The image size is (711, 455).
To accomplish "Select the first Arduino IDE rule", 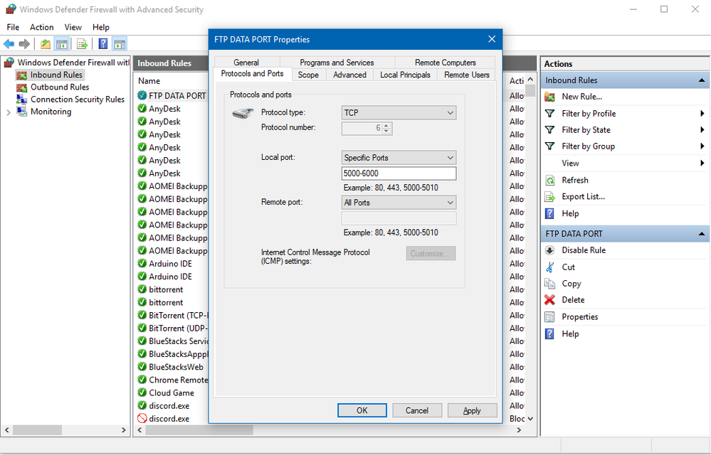I will pyautogui.click(x=172, y=264).
